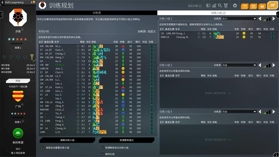Select the 训练小组 (2) tab
This screenshot has width=279, height=157.
pyautogui.click(x=218, y=13)
